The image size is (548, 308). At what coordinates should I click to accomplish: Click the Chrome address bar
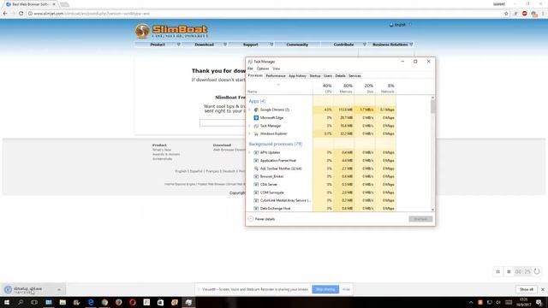click(265, 14)
